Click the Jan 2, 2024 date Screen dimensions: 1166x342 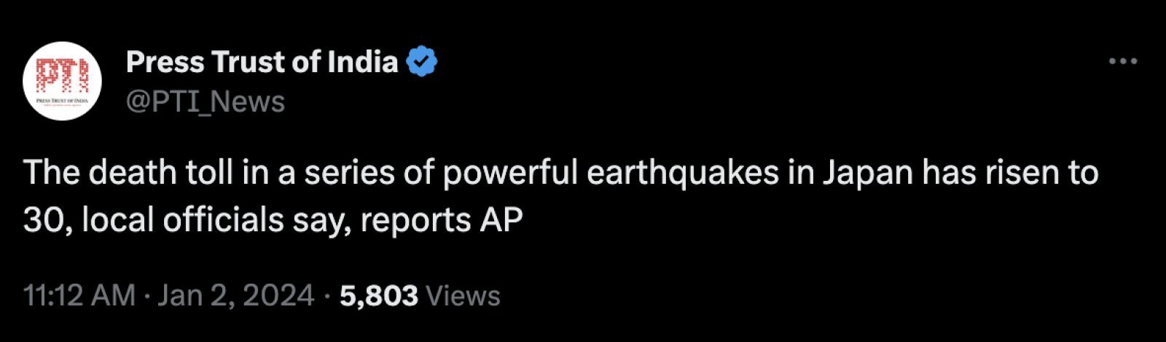[236, 295]
